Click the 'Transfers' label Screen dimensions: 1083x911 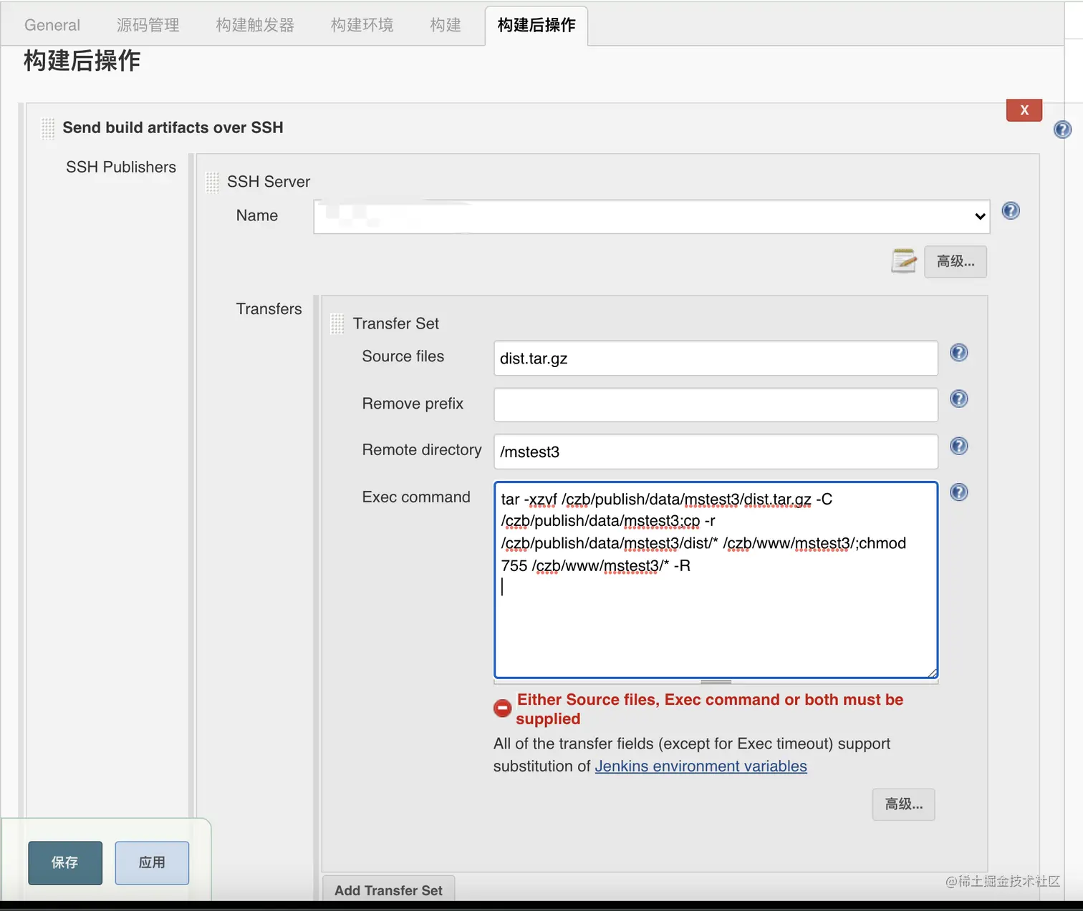[x=269, y=309]
